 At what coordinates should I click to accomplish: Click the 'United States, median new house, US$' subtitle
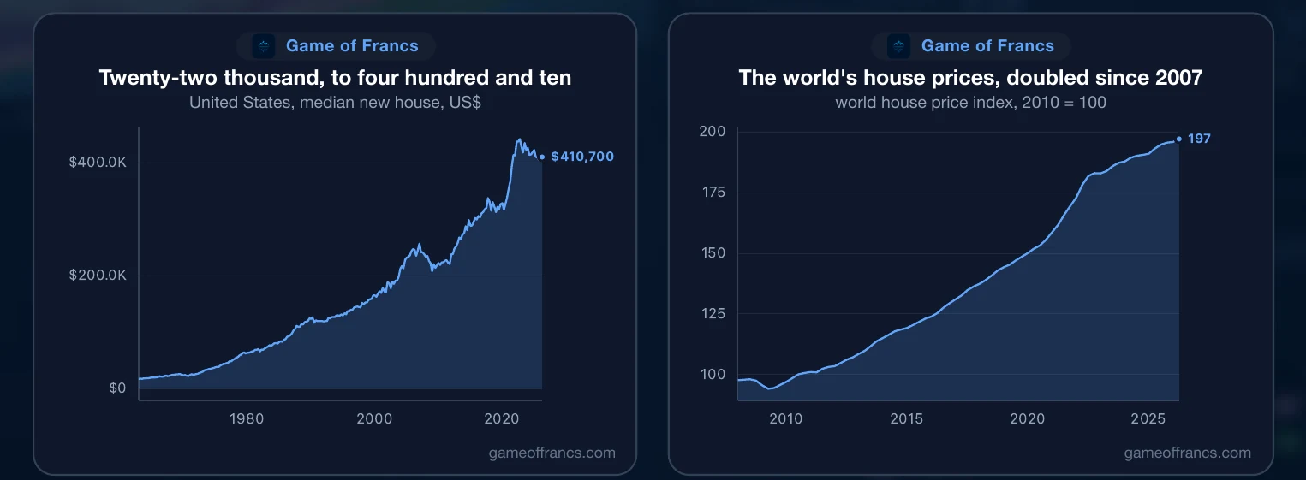tap(335, 103)
